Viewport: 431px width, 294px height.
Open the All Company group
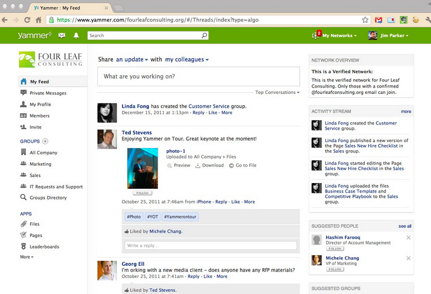pyautogui.click(x=39, y=153)
